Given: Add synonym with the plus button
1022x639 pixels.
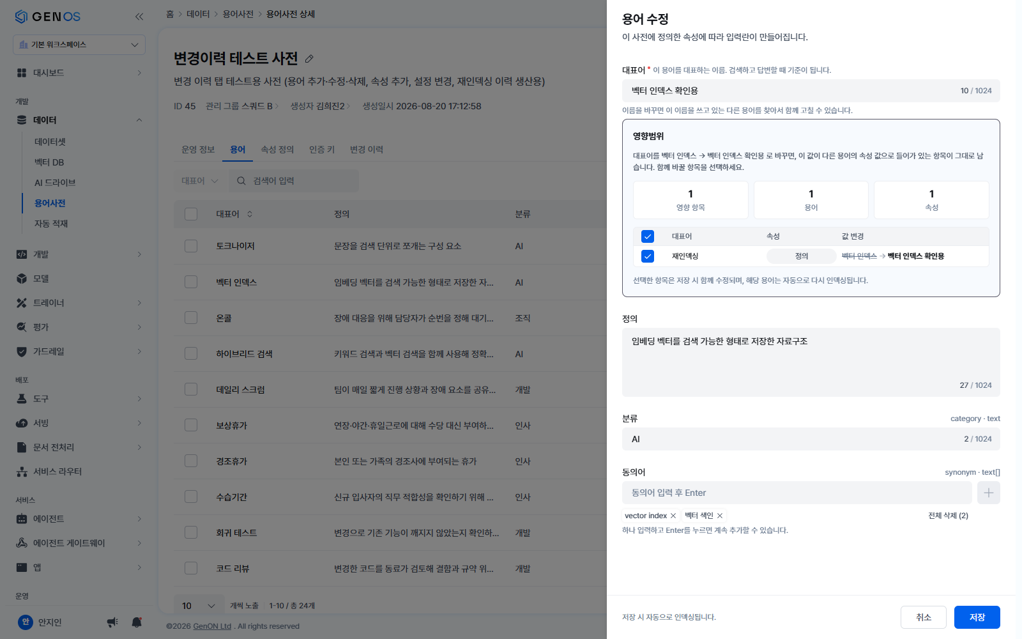Looking at the screenshot, I should (989, 493).
